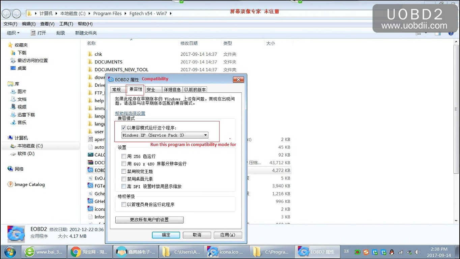Sort the file list by 名称 column header
Image resolution: width=460 pixels, height=259 pixels.
91,43
